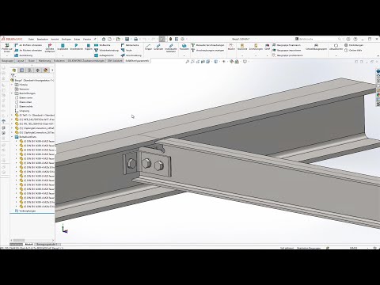The width and height of the screenshot is (380, 285).
Task: Open the Datei menu
Action: 31,39
